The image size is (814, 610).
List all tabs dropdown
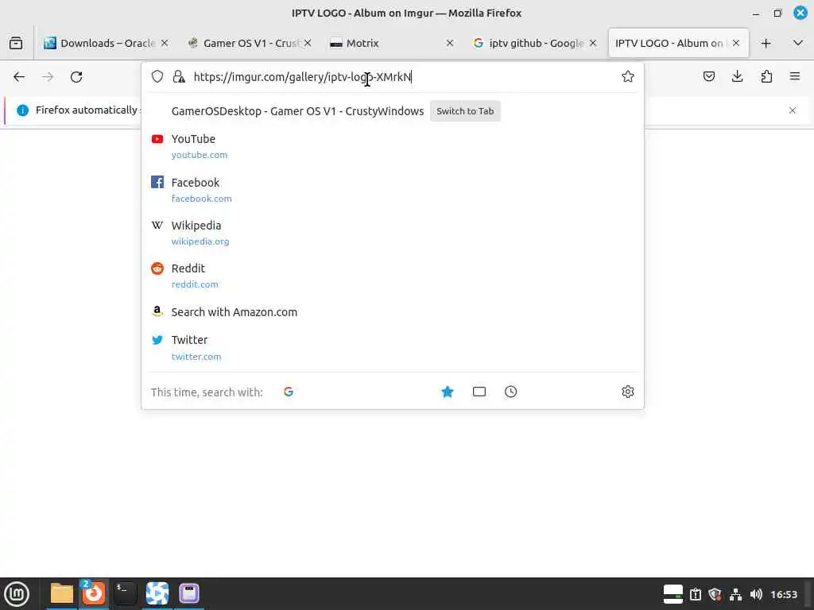click(798, 43)
